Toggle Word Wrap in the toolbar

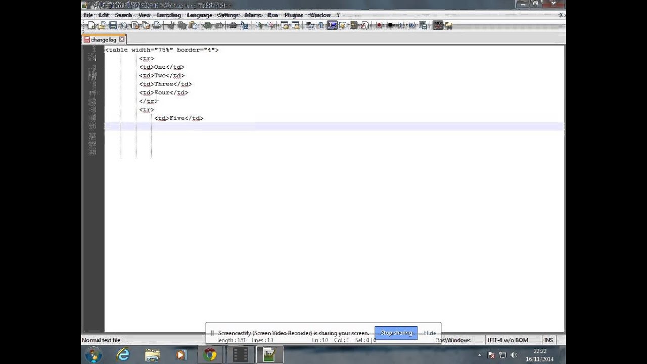tap(310, 25)
